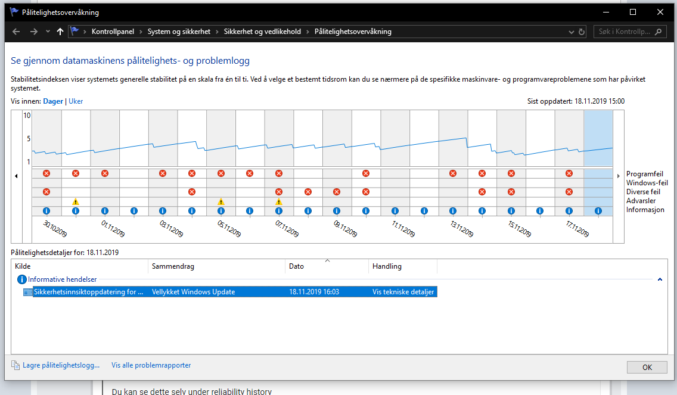
Task: Select the 13.11.2019 column in the stability graph
Action: 453,138
